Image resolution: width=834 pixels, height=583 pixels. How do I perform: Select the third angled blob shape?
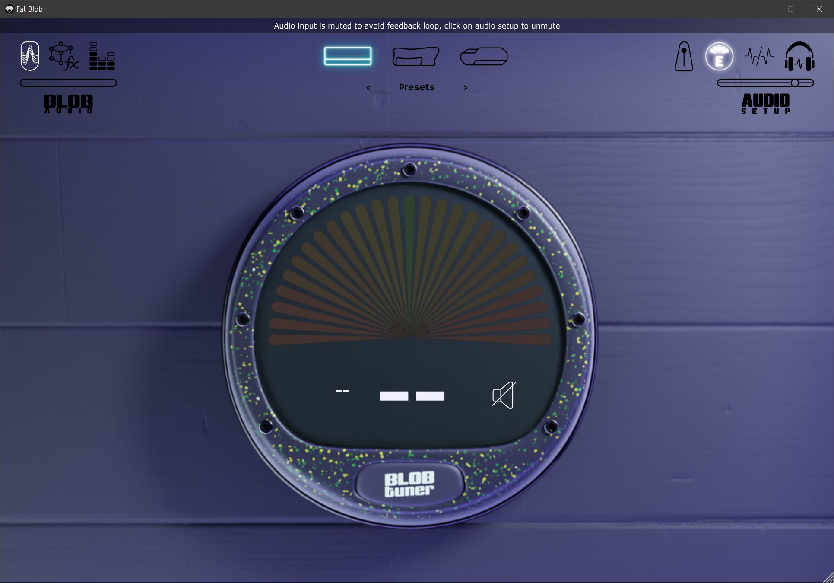click(x=484, y=57)
